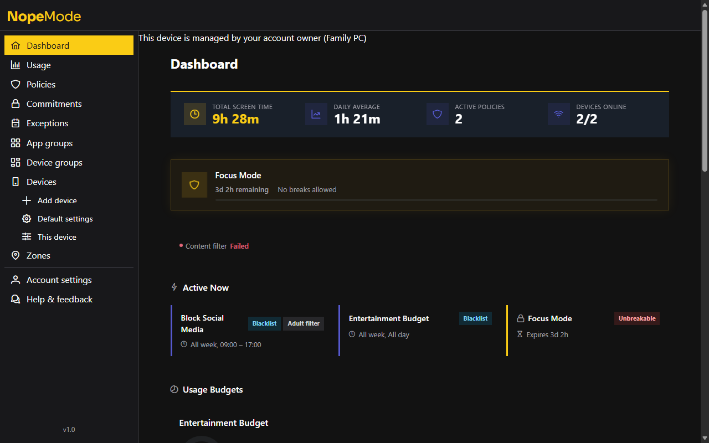Viewport: 709px width, 443px height.
Task: Click the wifi icon beside Devices Online
Action: (x=558, y=114)
